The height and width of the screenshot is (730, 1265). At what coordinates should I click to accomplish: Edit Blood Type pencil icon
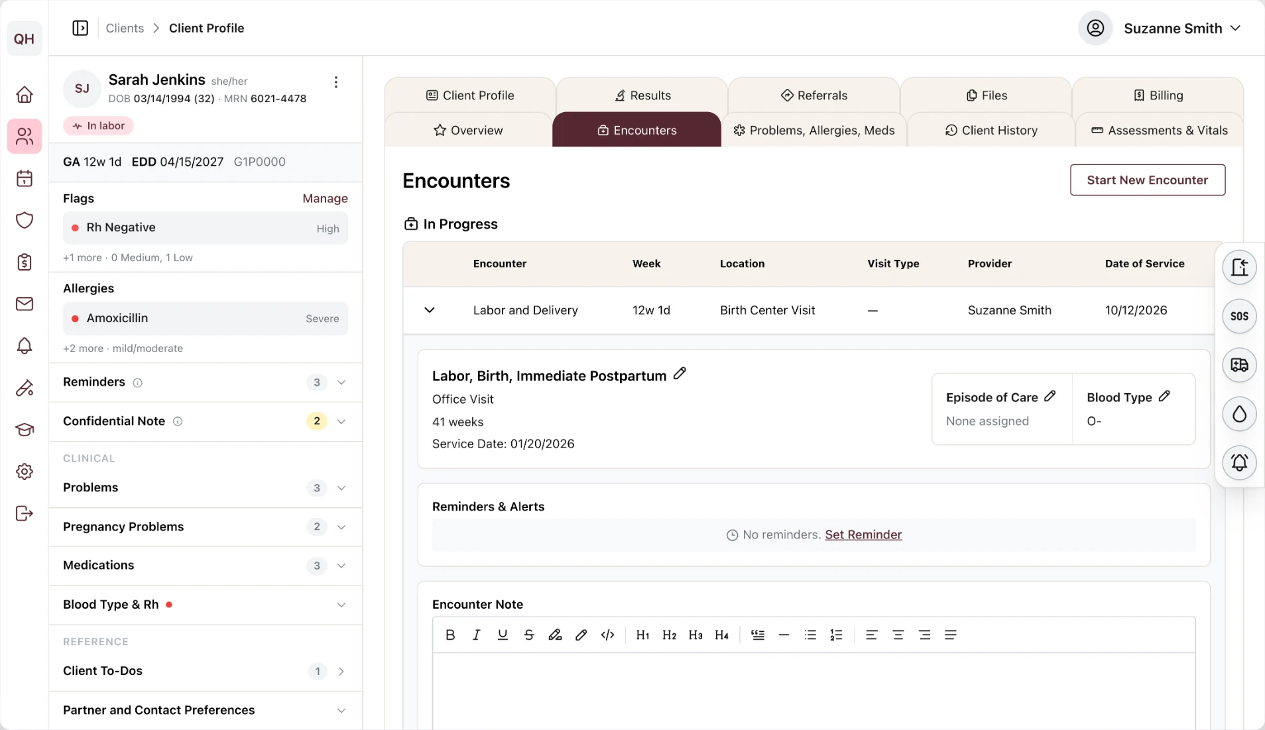1164,396
